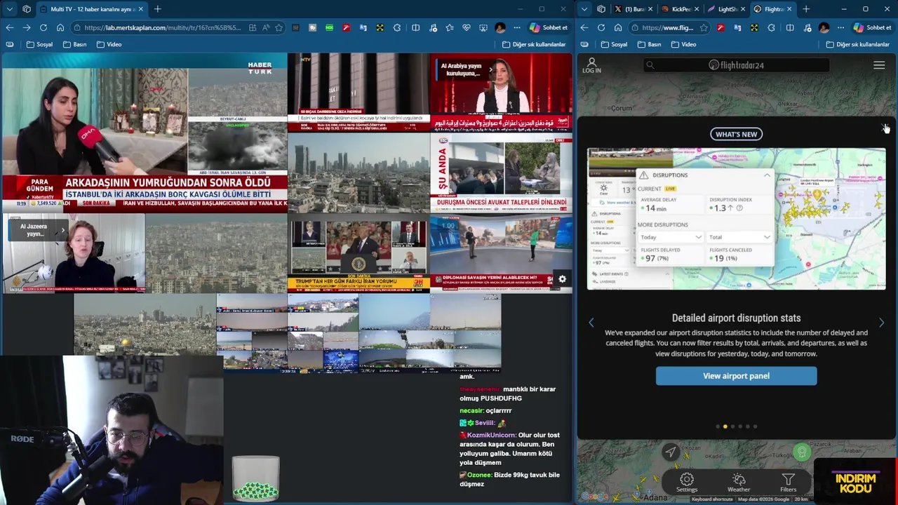898x505 pixels.
Task: Go forward in left browser window
Action: pyautogui.click(x=27, y=27)
